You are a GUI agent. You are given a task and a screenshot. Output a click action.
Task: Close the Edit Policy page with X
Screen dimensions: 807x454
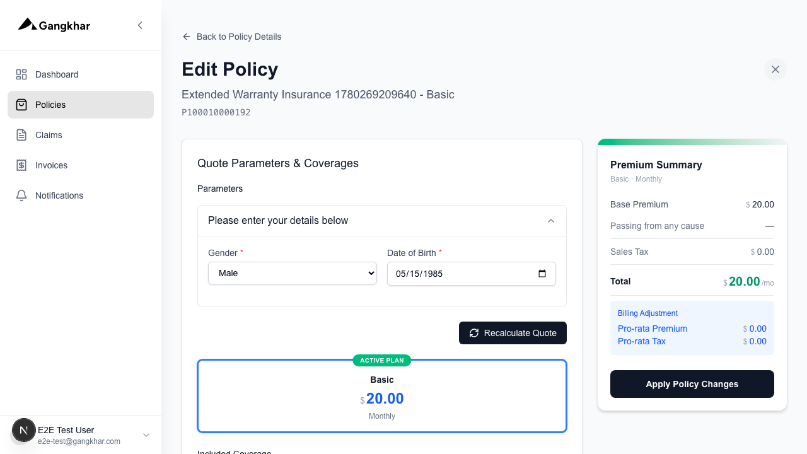[775, 69]
